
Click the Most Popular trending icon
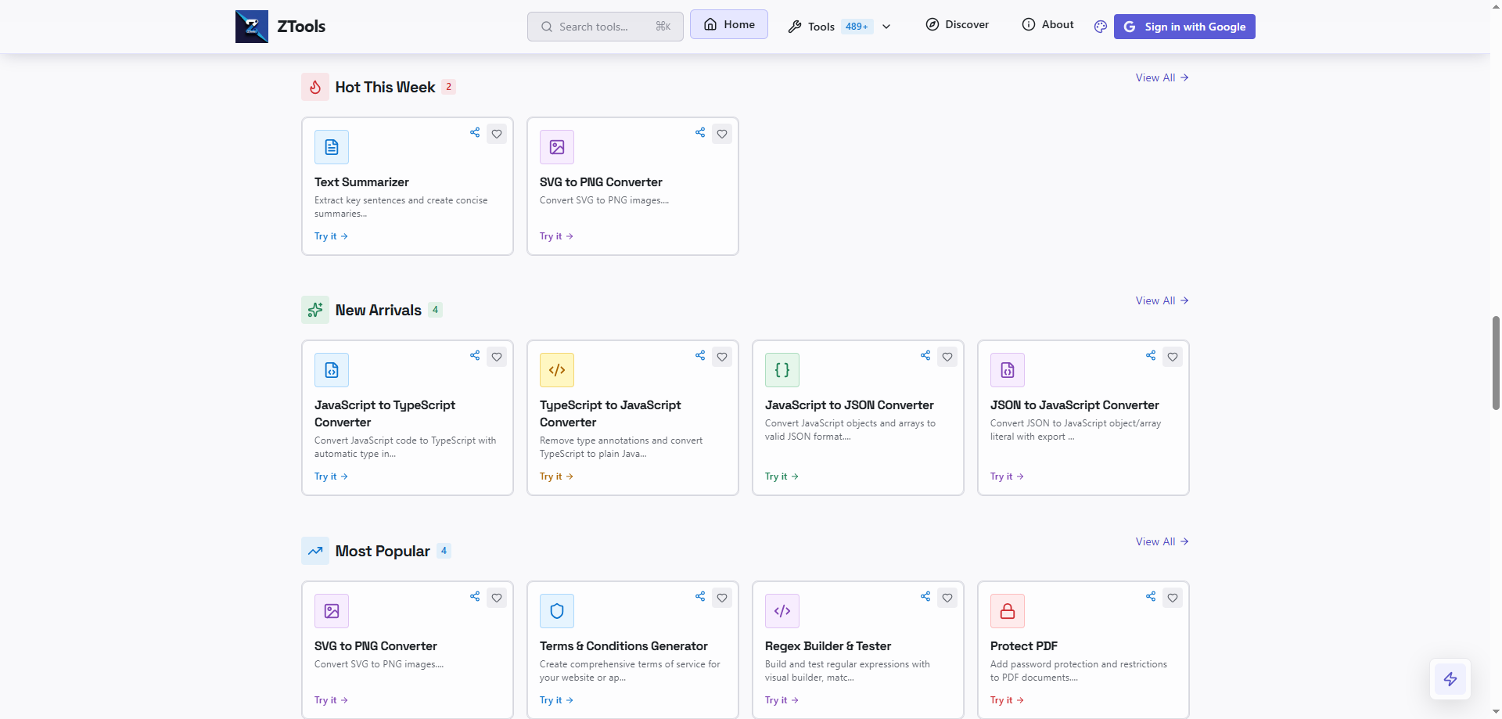tap(315, 551)
